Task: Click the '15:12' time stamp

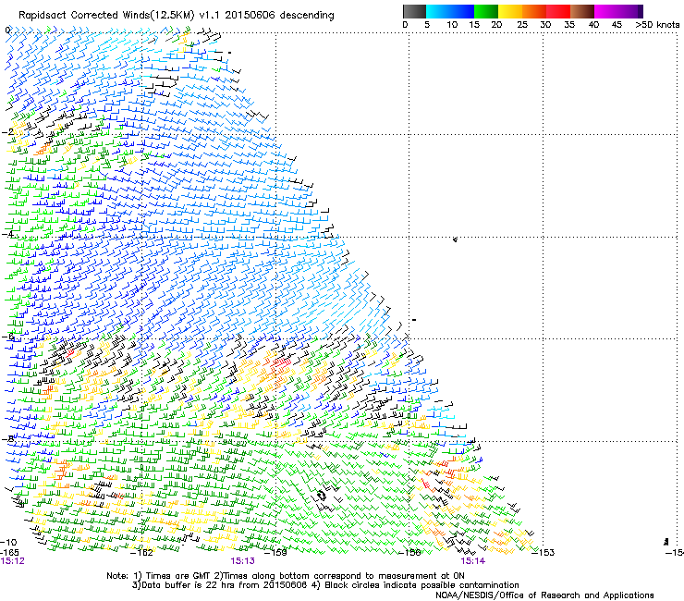Action: (12, 561)
